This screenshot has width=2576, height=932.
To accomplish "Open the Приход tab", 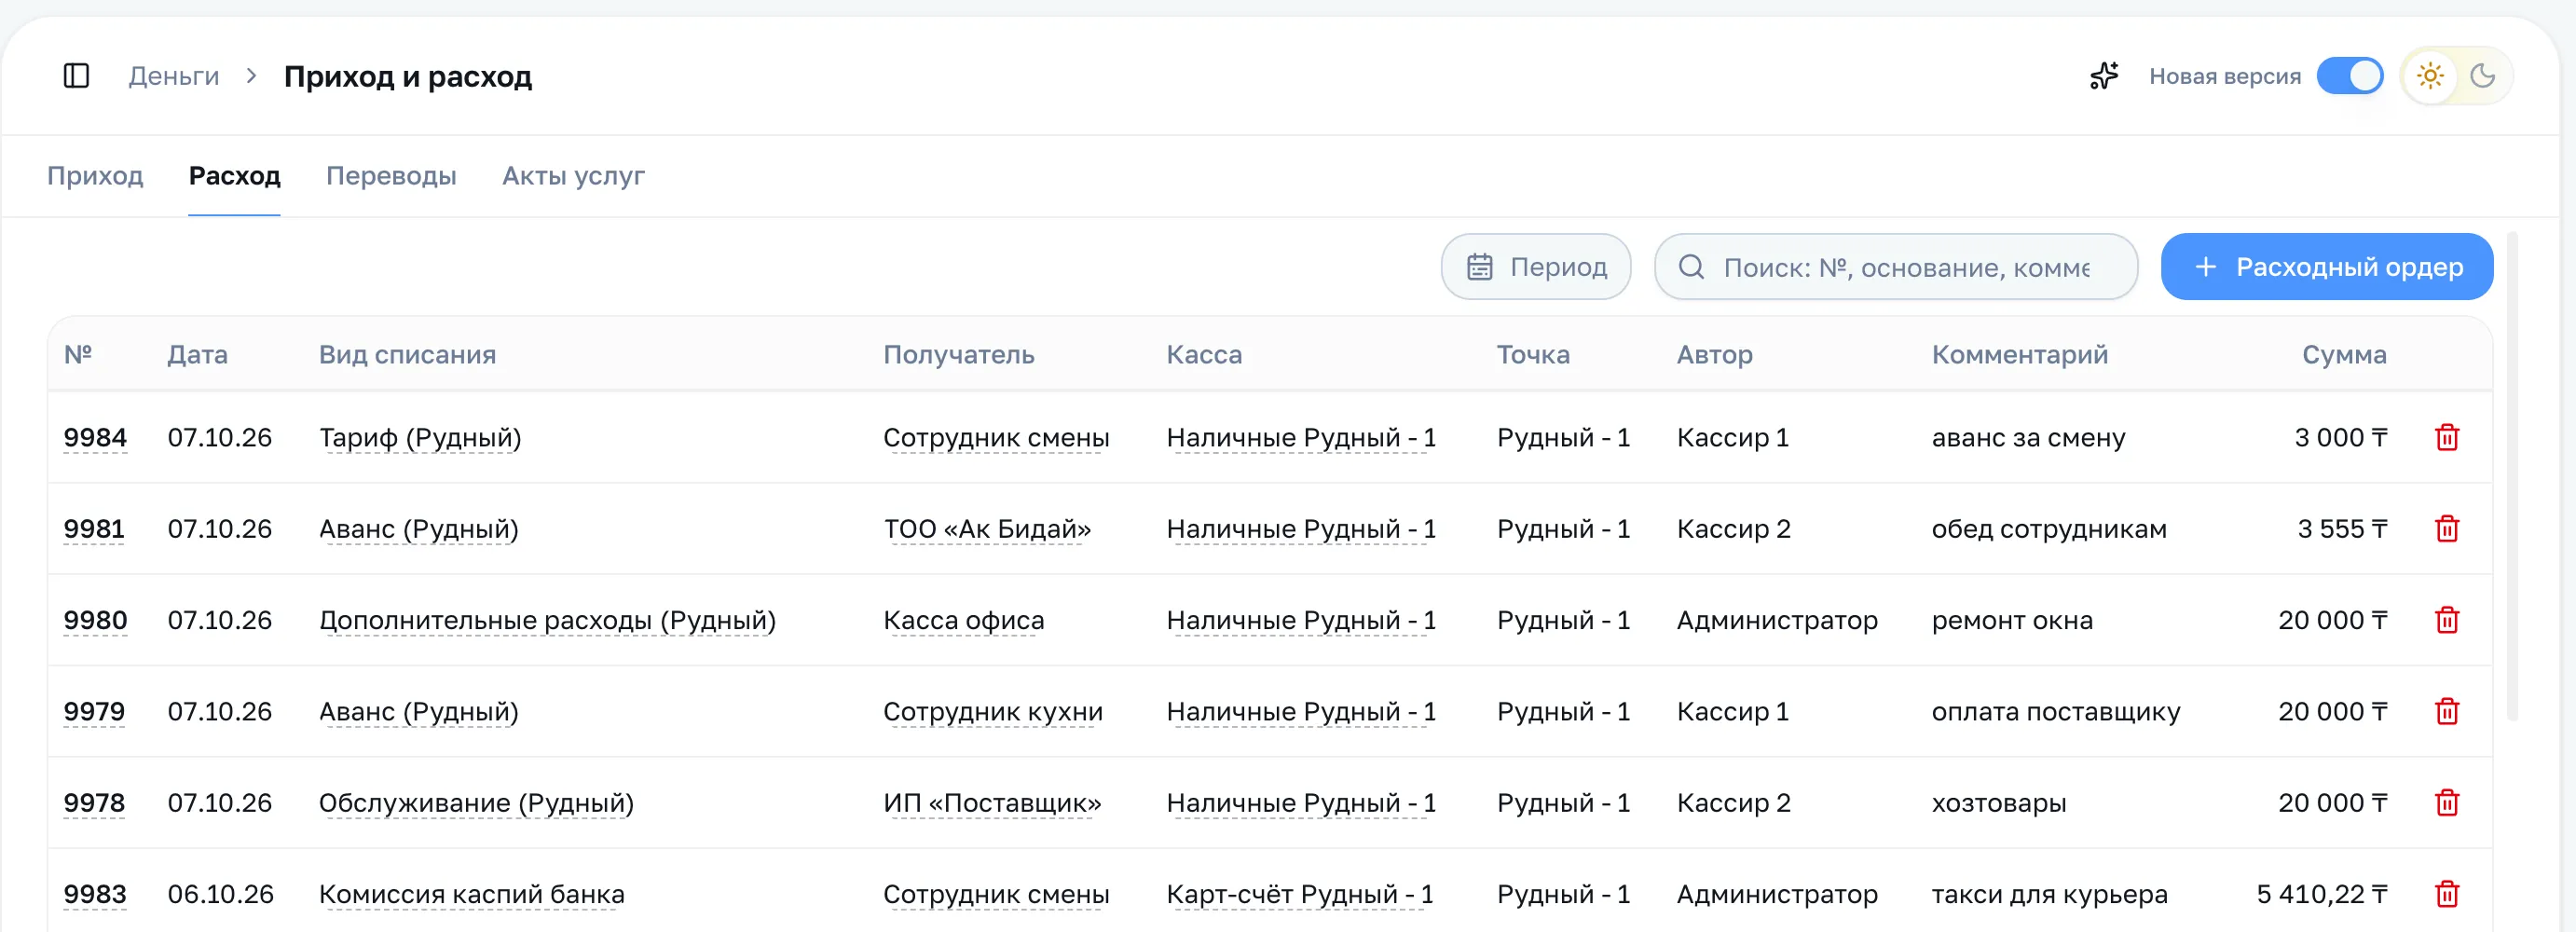I will point(95,176).
